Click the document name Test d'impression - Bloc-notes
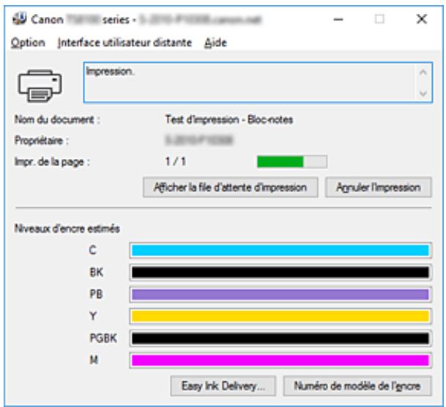 point(229,119)
